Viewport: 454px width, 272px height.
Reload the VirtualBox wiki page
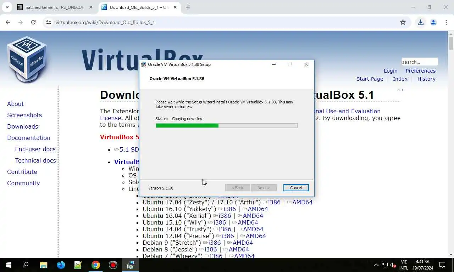(33, 22)
